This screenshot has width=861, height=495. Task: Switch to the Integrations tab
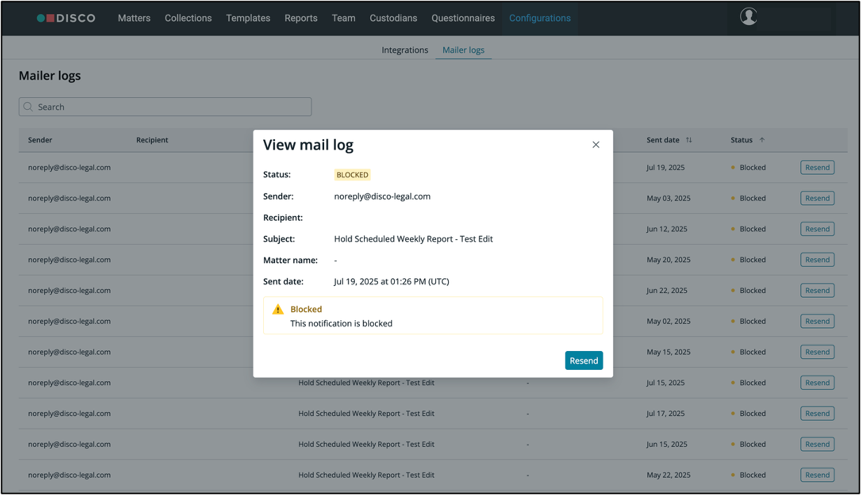(405, 50)
